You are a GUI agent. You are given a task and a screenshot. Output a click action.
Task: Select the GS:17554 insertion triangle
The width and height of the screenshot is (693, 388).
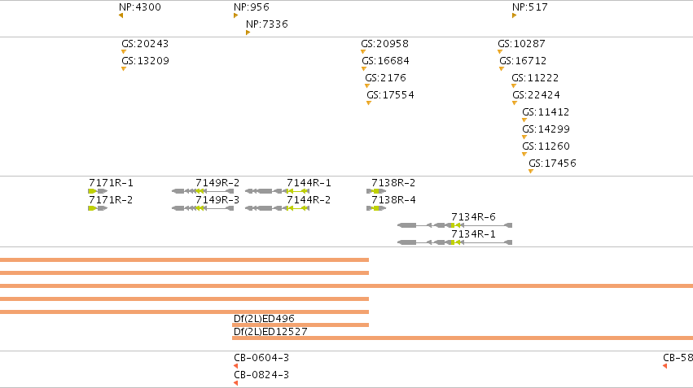point(369,103)
